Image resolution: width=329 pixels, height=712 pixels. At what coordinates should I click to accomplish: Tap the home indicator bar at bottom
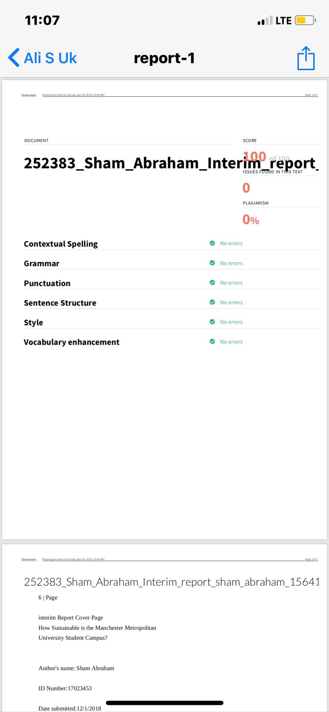tap(164, 703)
